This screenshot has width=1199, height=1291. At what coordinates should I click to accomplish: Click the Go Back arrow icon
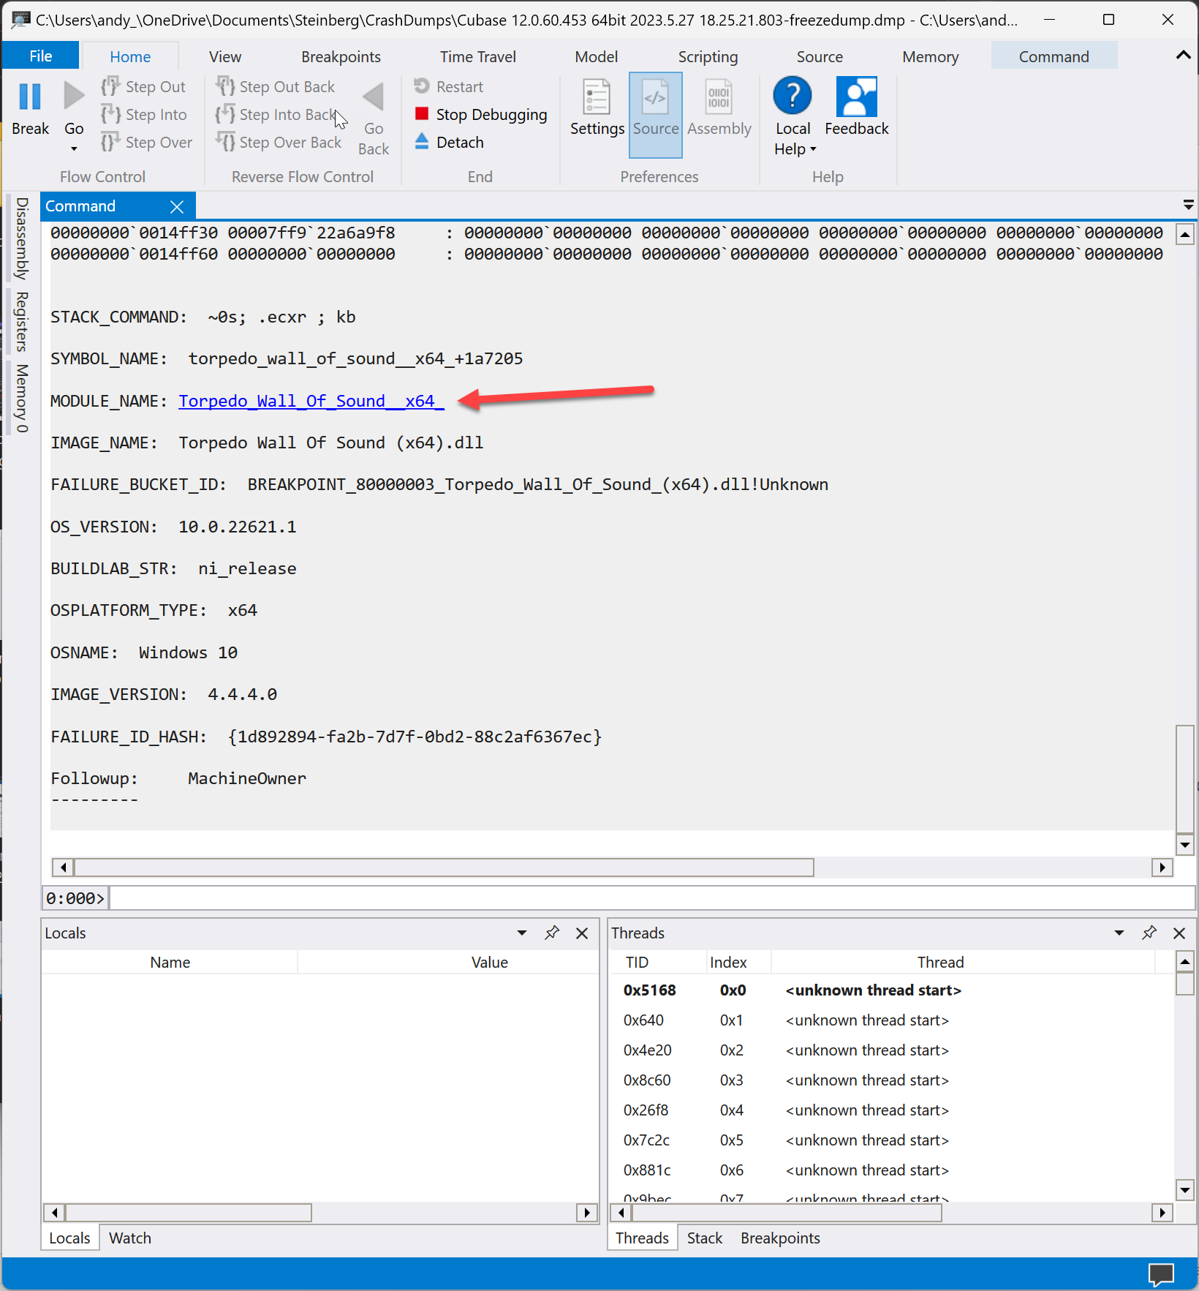tap(374, 97)
